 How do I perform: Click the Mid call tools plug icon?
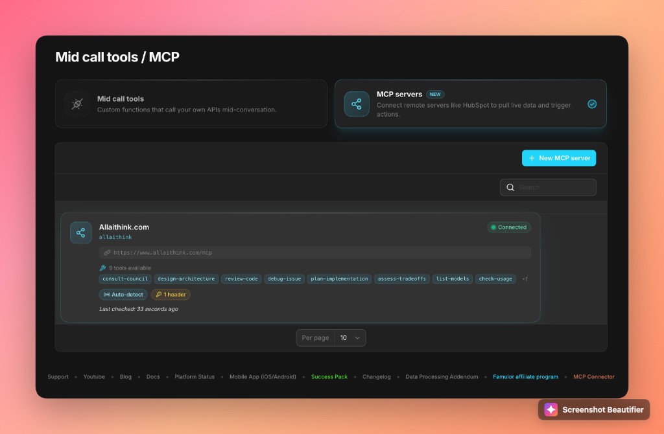pos(77,104)
